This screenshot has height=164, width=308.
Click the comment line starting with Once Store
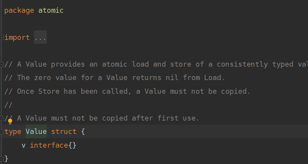point(128,91)
